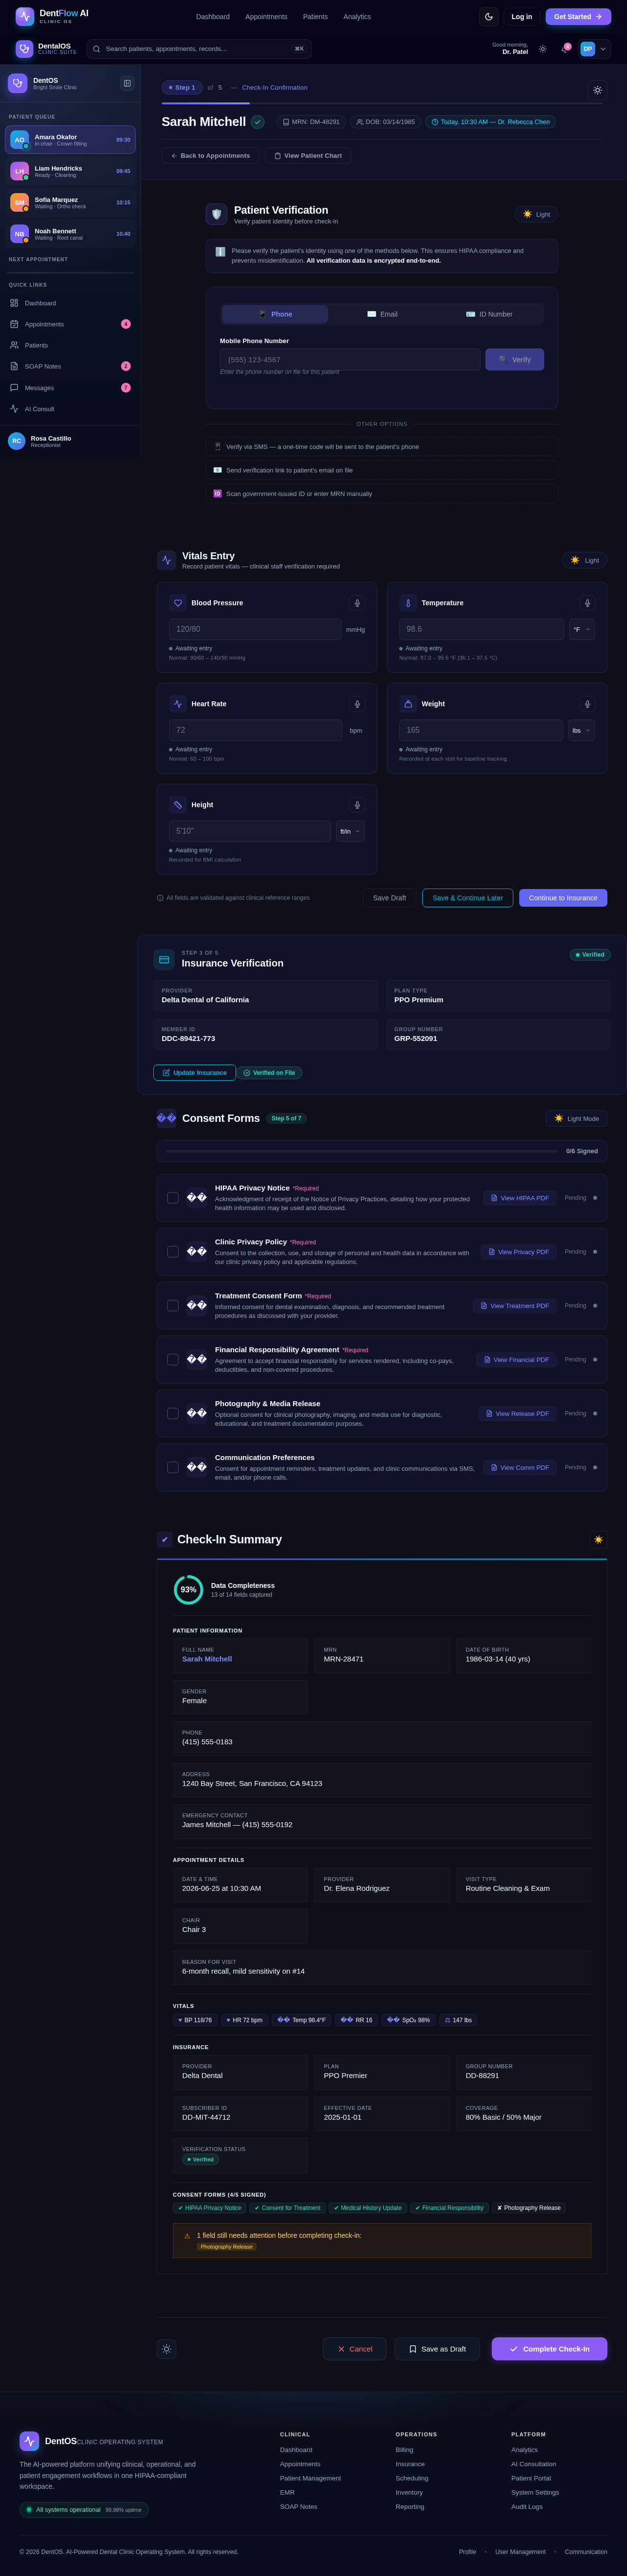
Task: Toggle dark mode moon icon in top navbar
Action: tap(488, 16)
